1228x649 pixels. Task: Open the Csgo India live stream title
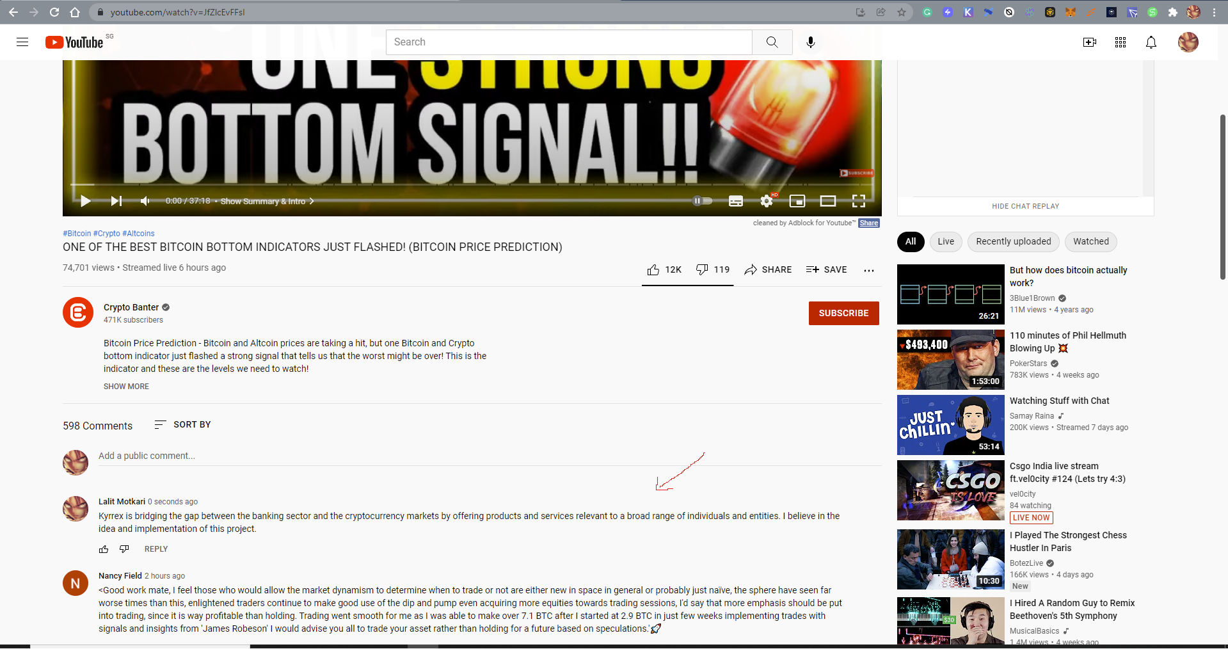coord(1067,472)
